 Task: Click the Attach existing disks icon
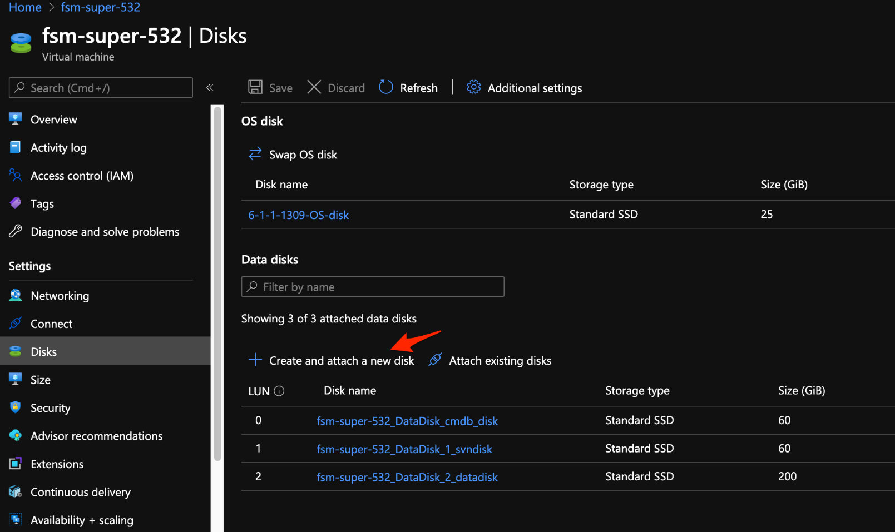[435, 360]
